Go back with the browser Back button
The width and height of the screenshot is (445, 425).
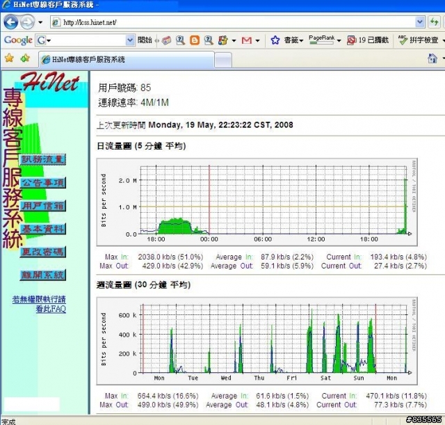(11, 22)
